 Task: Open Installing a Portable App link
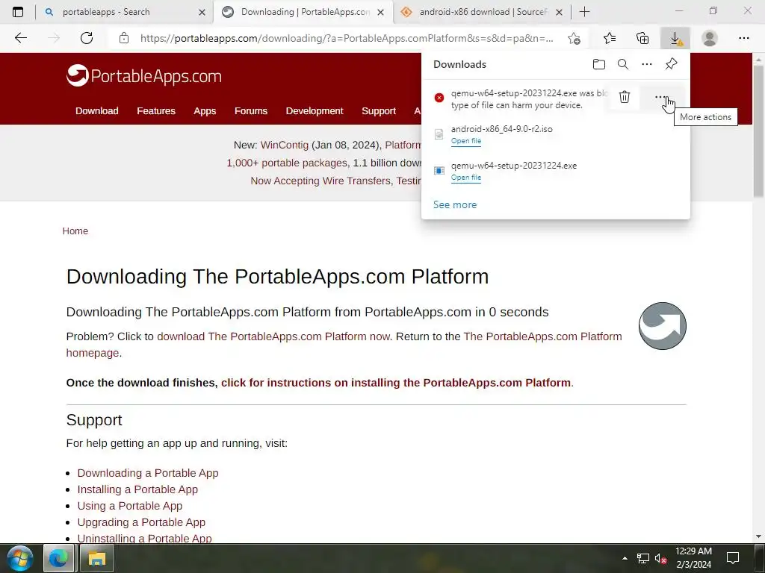point(137,489)
